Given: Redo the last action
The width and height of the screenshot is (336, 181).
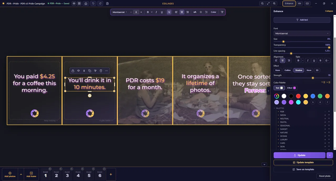Looking at the screenshot, I should pyautogui.click(x=100, y=3).
